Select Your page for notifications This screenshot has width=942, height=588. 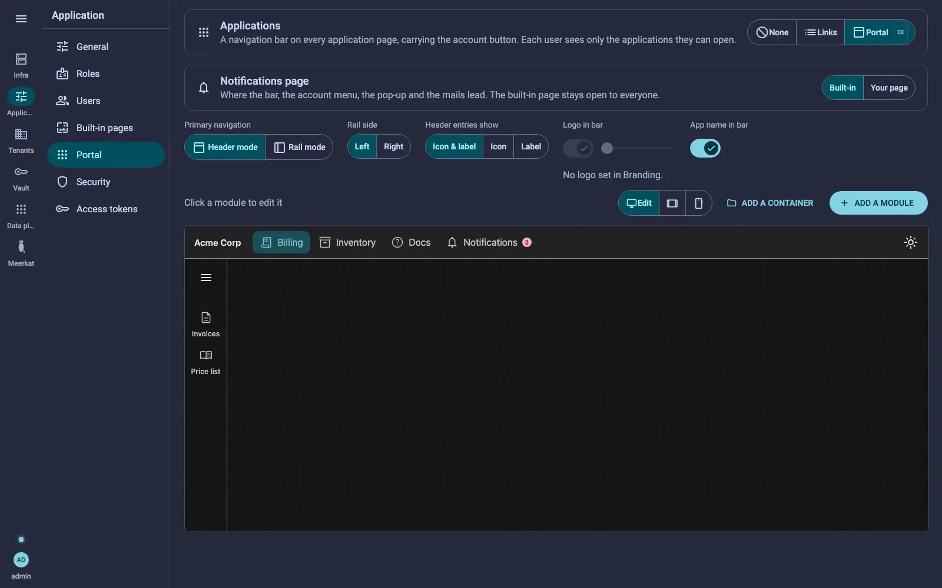(889, 88)
